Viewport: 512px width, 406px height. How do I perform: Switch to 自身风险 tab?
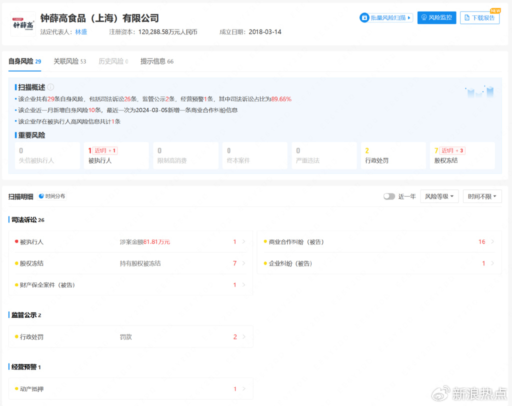pyautogui.click(x=25, y=61)
